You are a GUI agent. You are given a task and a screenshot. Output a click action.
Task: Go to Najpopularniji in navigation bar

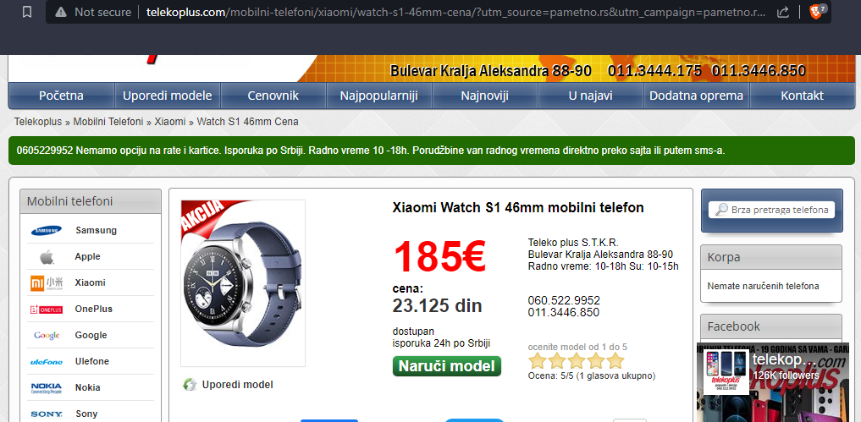pos(379,96)
